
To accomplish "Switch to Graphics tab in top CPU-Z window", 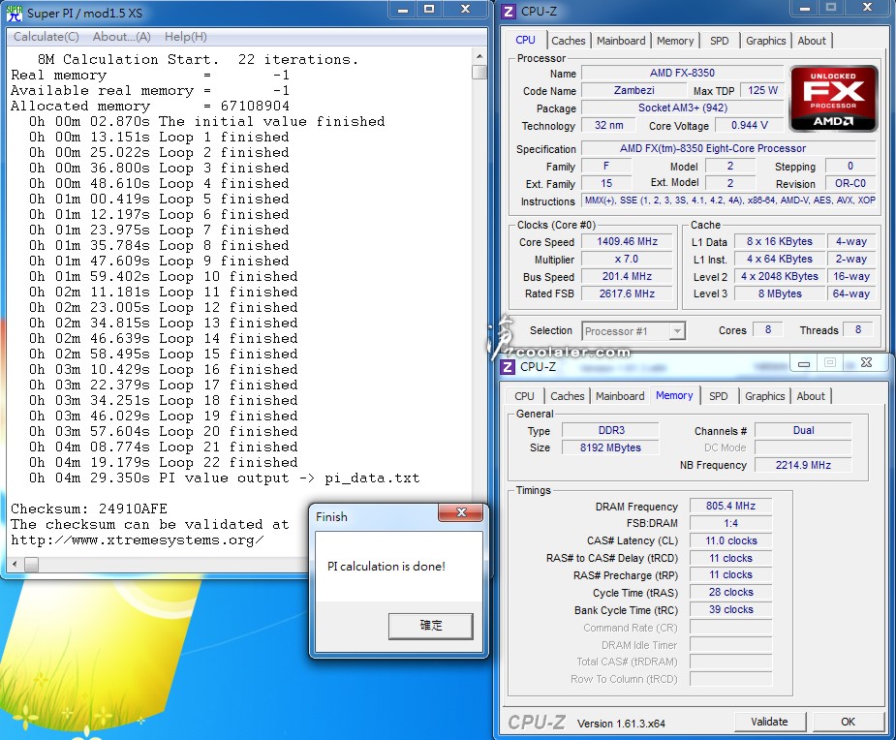I will coord(765,41).
